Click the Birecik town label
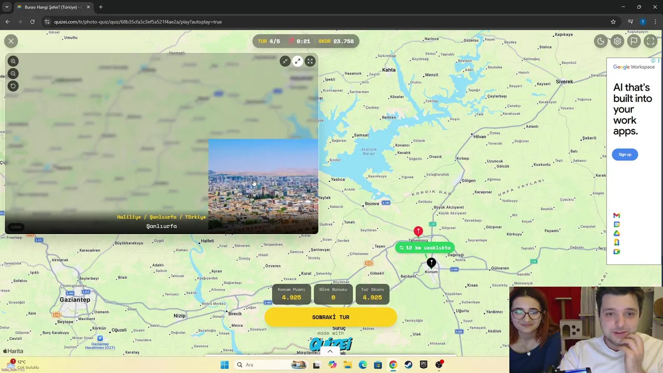The width and height of the screenshot is (663, 373). [235, 313]
